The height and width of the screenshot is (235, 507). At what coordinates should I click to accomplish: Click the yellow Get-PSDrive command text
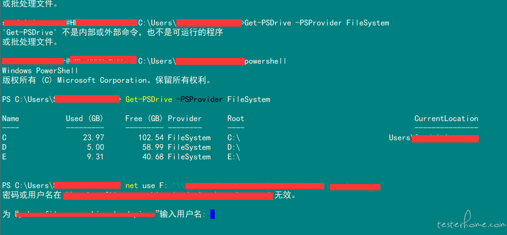[149, 99]
